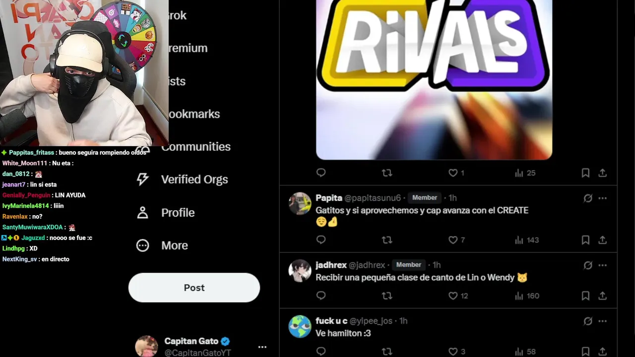Go to Communities in sidebar
Viewport: 635px width, 357px height.
pyautogui.click(x=195, y=147)
